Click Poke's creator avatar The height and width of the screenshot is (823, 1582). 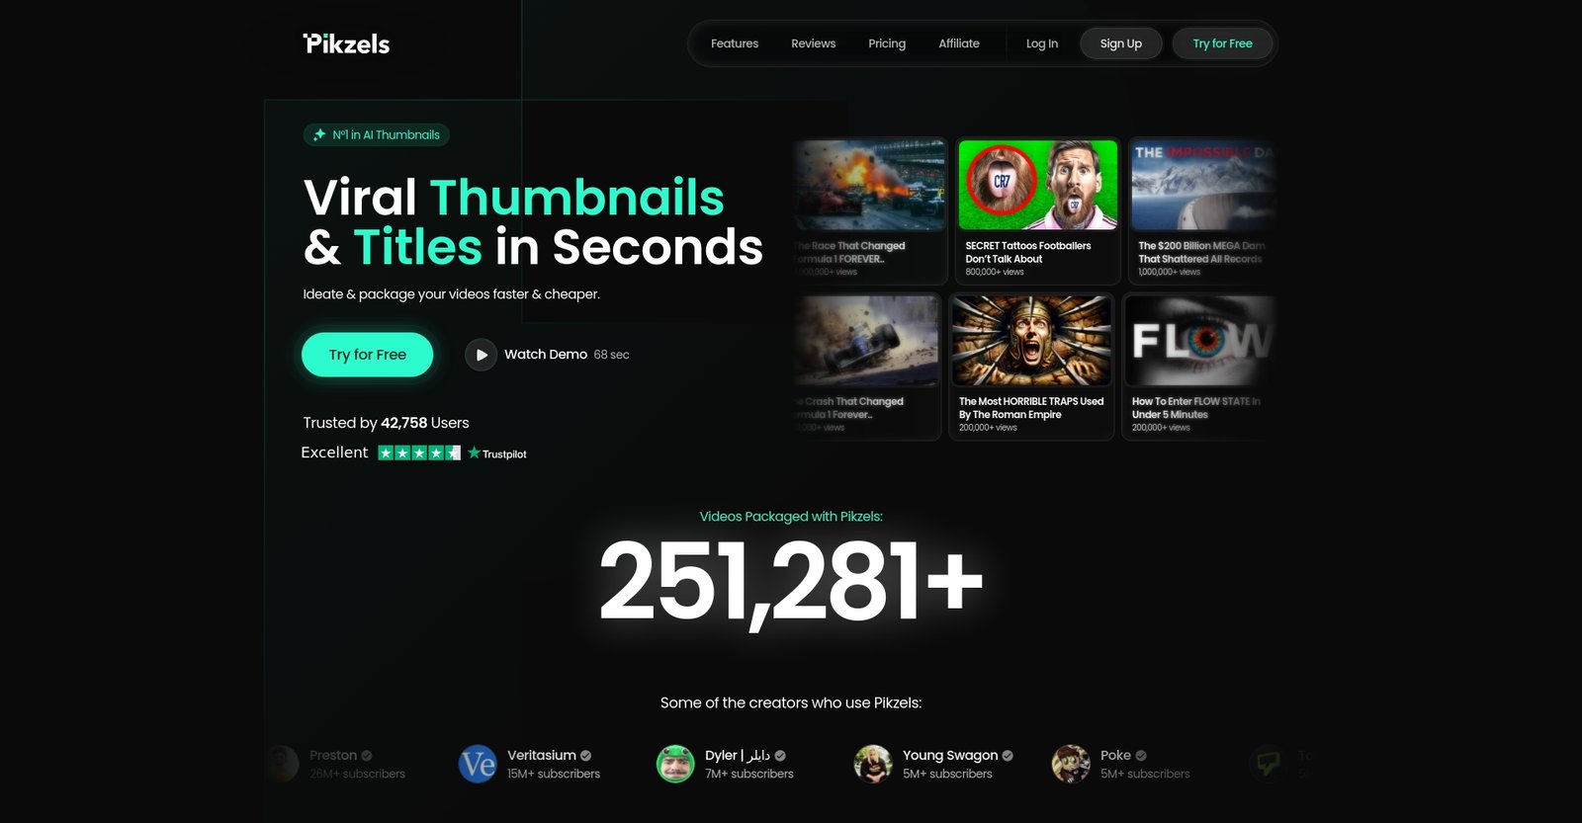pos(1071,764)
